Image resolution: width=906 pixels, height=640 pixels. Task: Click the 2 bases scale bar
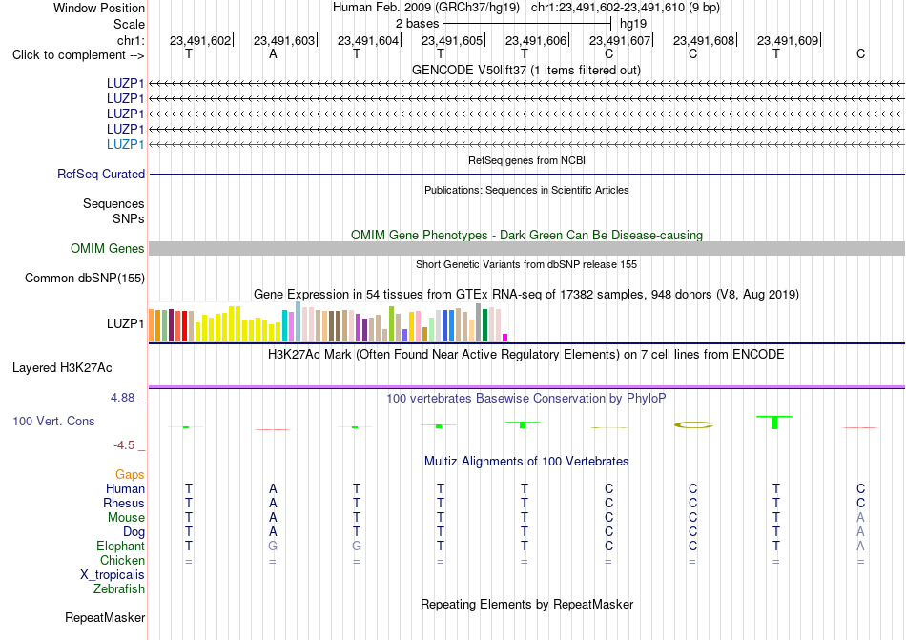526,24
